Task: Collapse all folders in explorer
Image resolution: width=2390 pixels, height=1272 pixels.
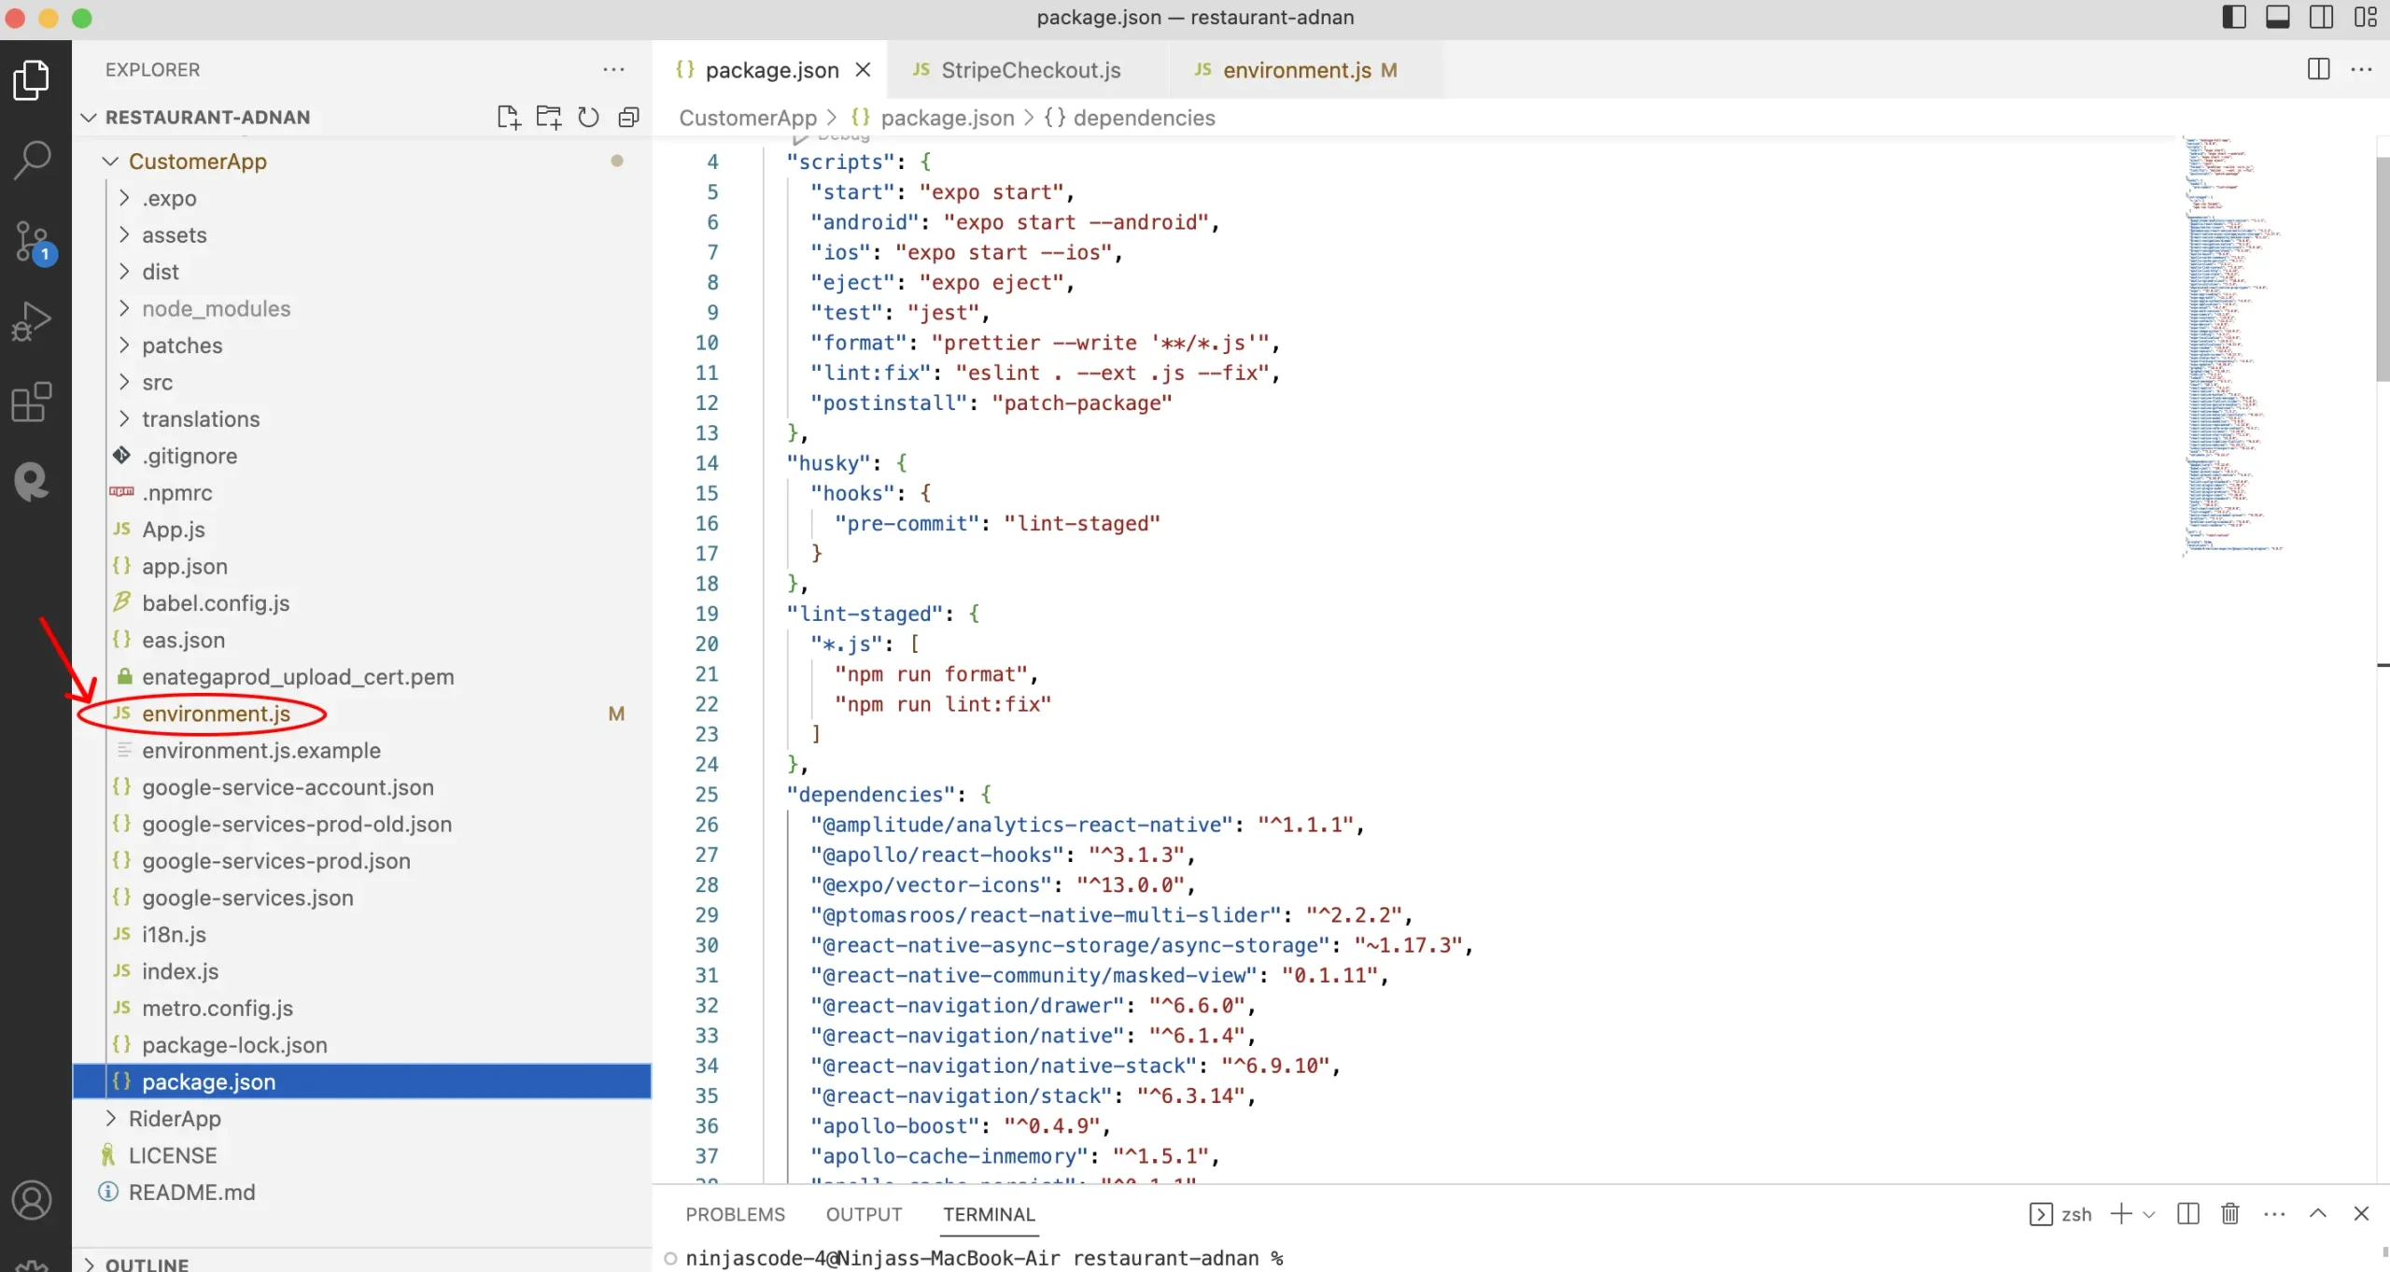Action: (628, 117)
